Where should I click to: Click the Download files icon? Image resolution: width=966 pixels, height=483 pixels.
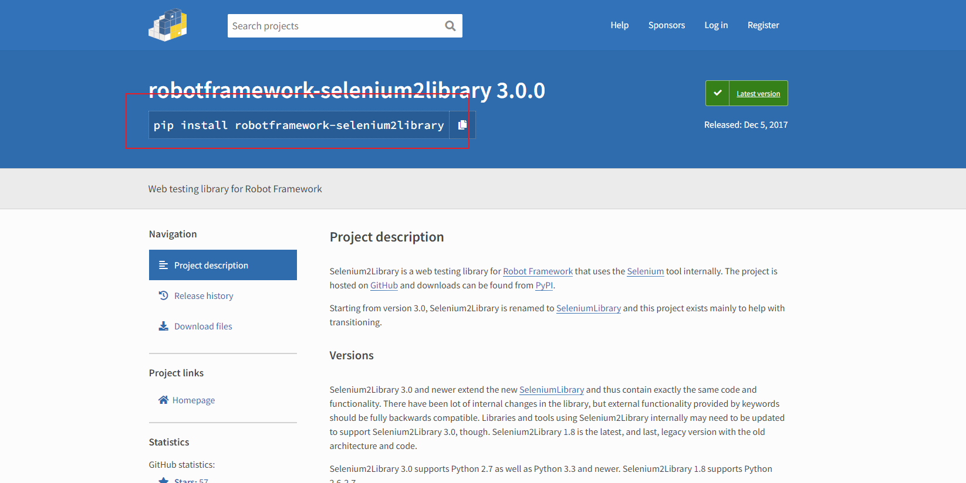point(163,326)
